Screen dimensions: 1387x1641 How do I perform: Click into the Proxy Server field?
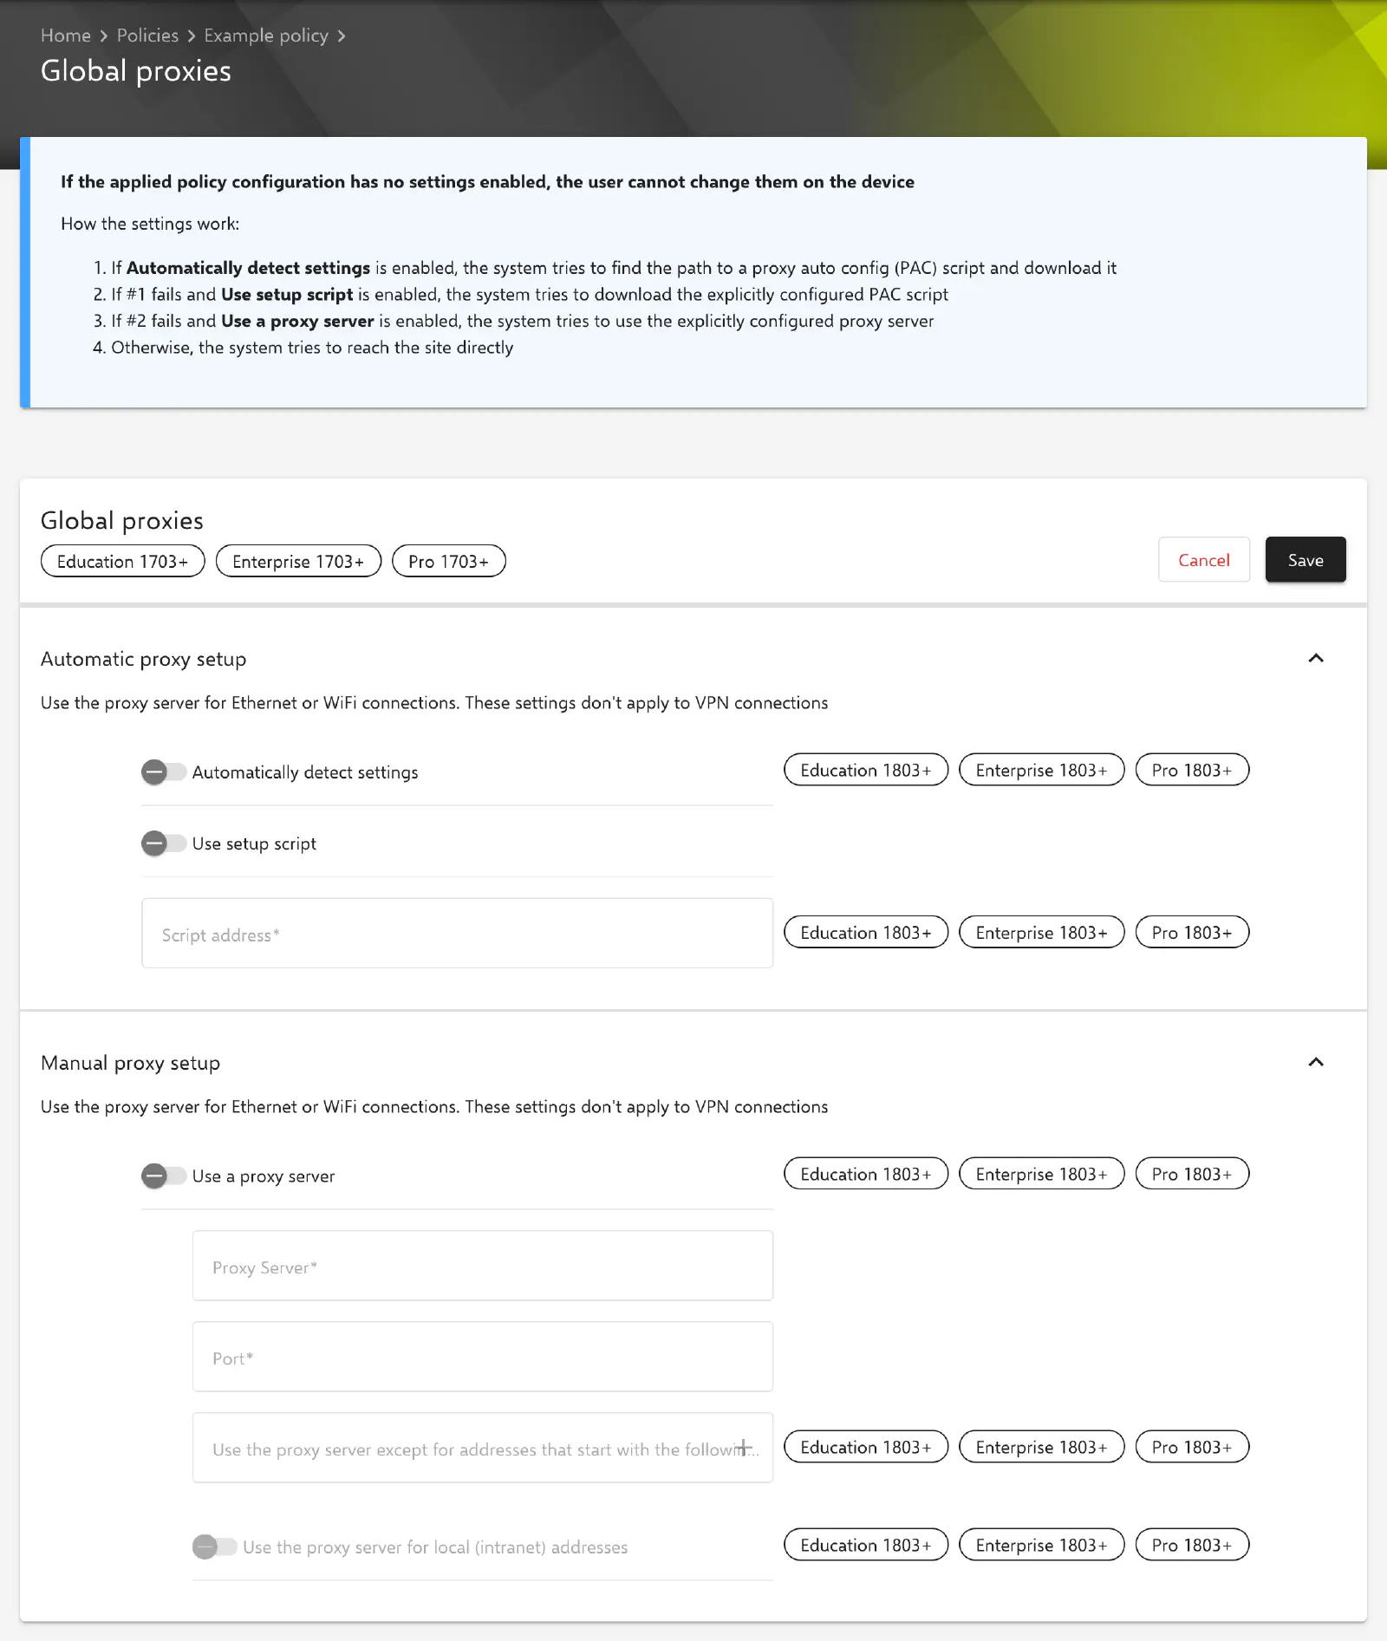pyautogui.click(x=483, y=1266)
